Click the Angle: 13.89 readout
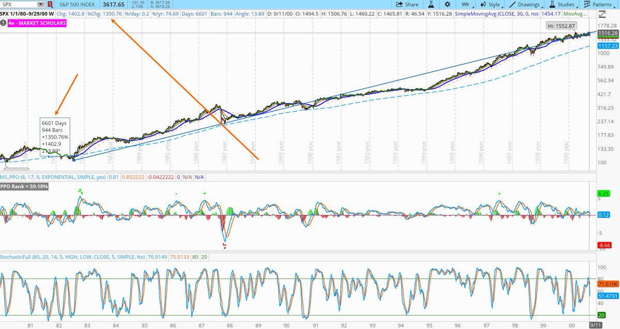The width and height of the screenshot is (620, 329). pyautogui.click(x=250, y=13)
